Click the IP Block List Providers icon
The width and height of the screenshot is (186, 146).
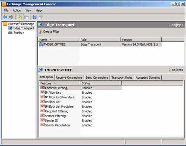42,106
